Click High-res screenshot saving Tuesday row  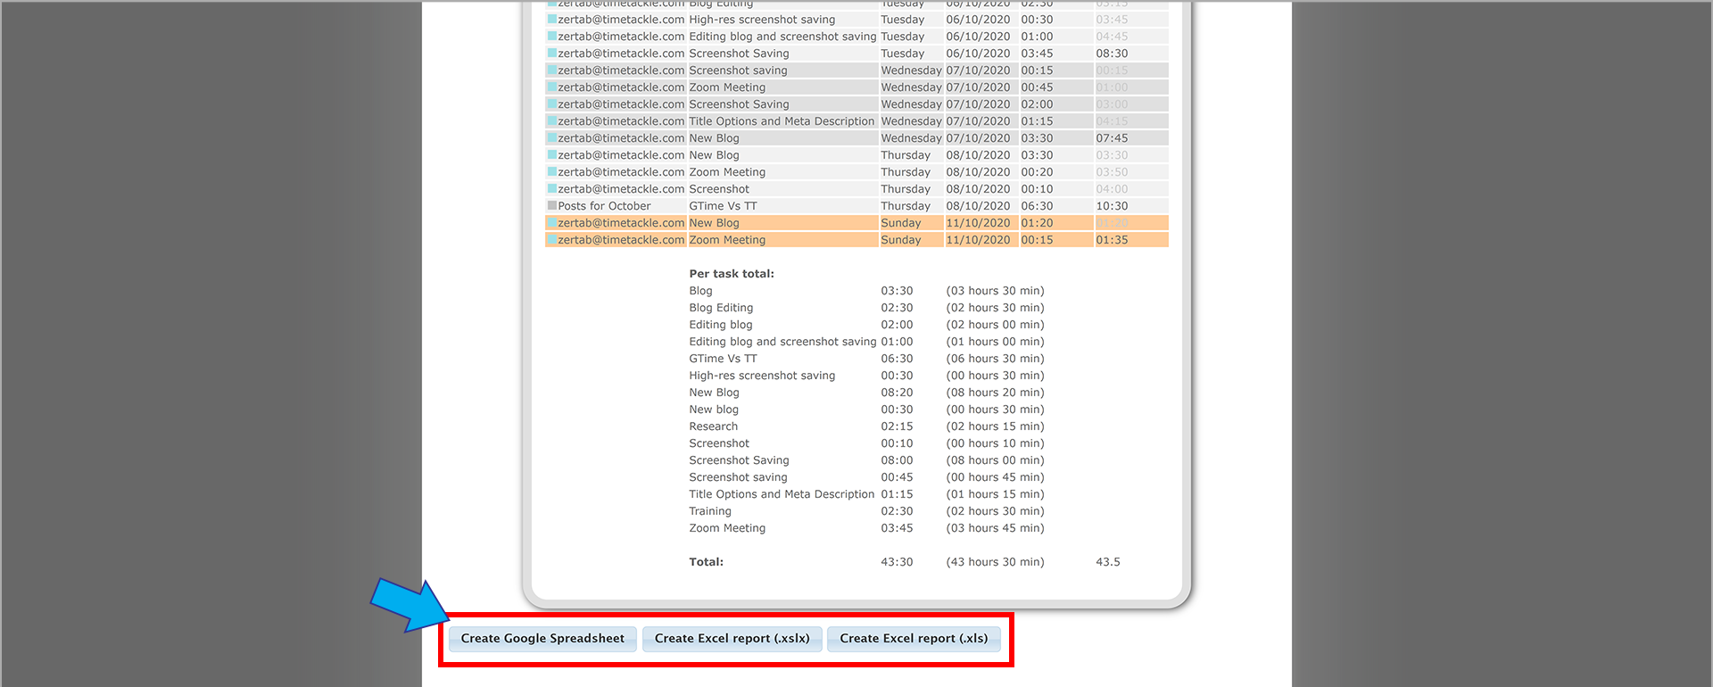point(856,20)
